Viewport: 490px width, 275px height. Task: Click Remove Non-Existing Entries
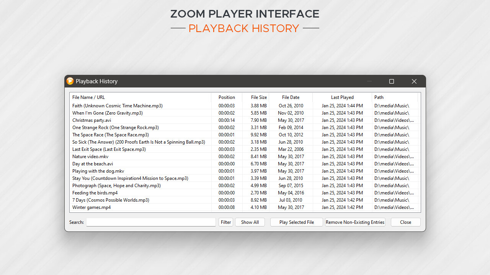(355, 222)
